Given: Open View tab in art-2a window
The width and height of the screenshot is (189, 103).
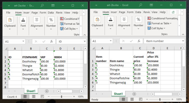Looking at the screenshot, I should (x=67, y=12).
